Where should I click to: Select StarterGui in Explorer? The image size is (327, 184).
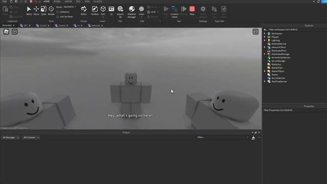(276, 64)
